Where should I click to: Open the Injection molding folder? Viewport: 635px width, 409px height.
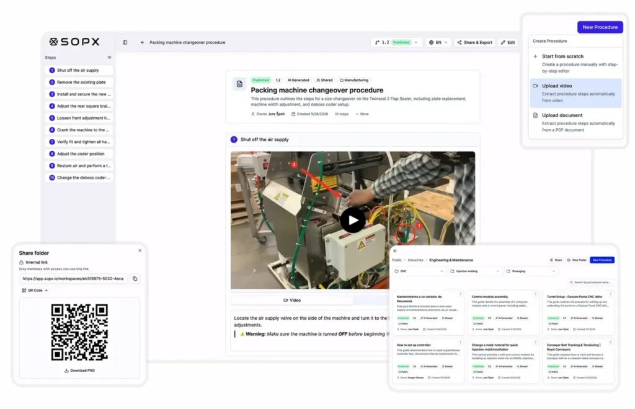(x=475, y=271)
